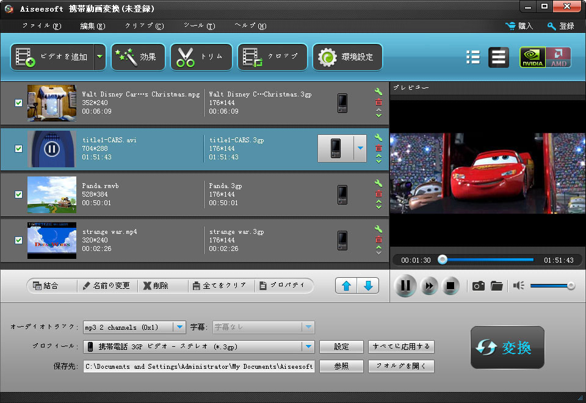Open the audio track dropdown

tap(179, 327)
